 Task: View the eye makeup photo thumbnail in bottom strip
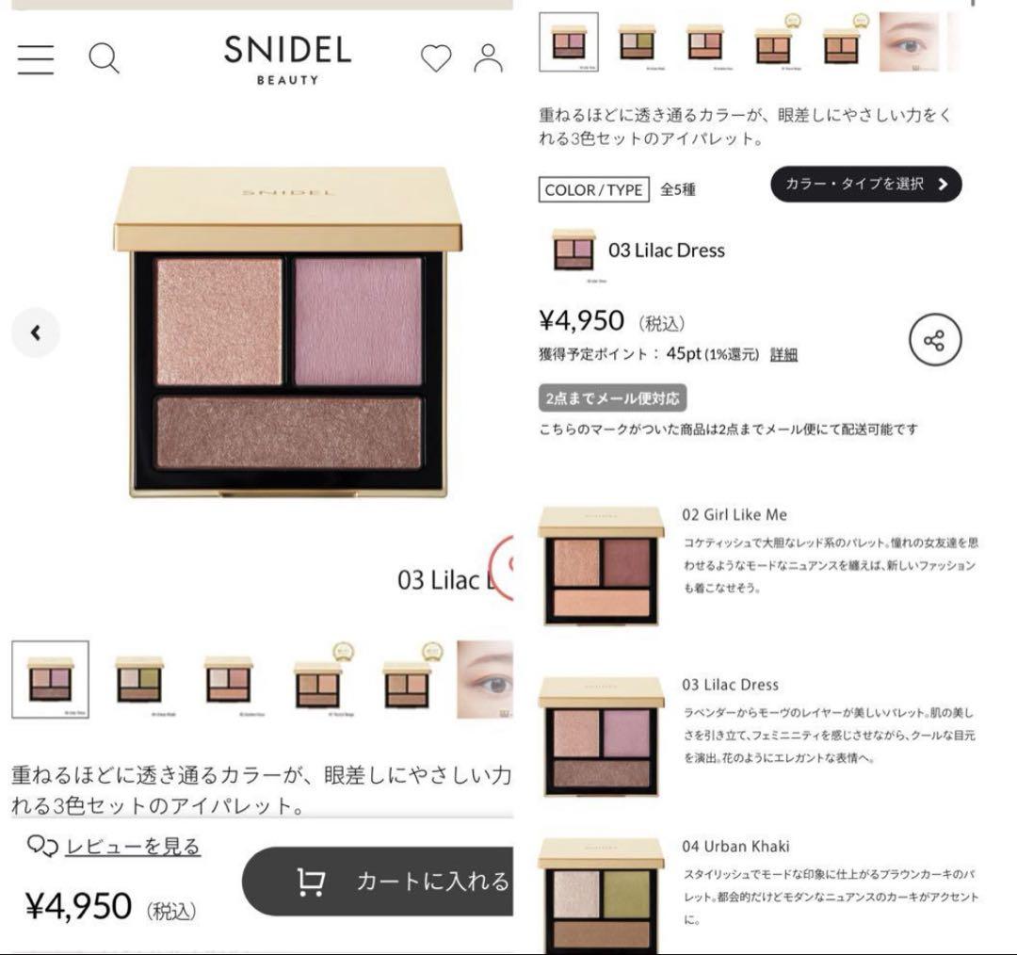click(485, 679)
